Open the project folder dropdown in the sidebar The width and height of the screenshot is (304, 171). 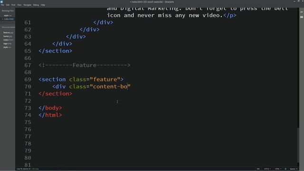pyautogui.click(x=8, y=27)
